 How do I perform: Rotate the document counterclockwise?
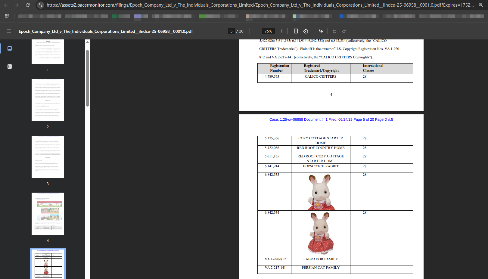tap(306, 31)
